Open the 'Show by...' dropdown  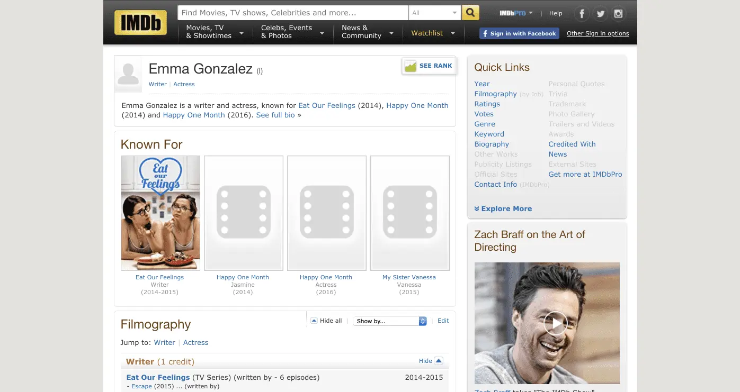[x=390, y=321]
